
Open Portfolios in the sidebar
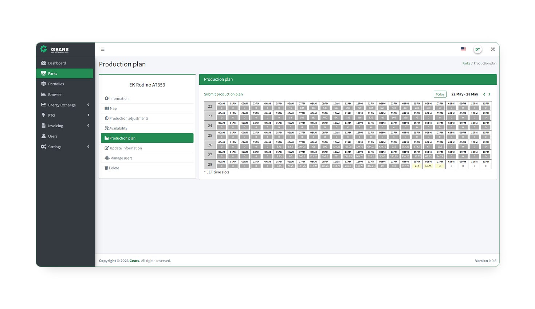tap(56, 84)
